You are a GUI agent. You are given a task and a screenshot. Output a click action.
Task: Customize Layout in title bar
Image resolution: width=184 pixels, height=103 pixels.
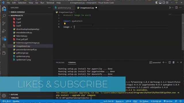tap(167, 3)
